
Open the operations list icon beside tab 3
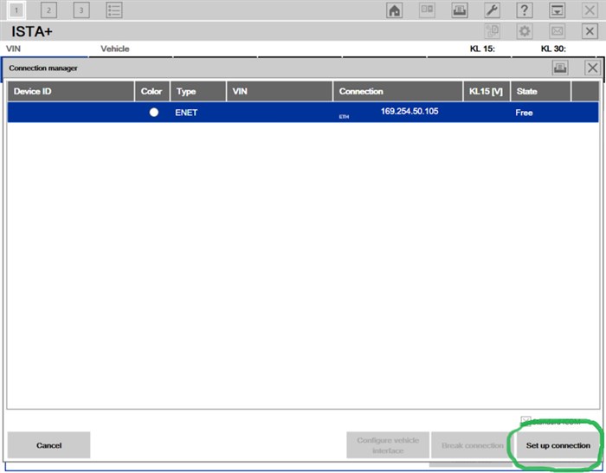point(114,10)
